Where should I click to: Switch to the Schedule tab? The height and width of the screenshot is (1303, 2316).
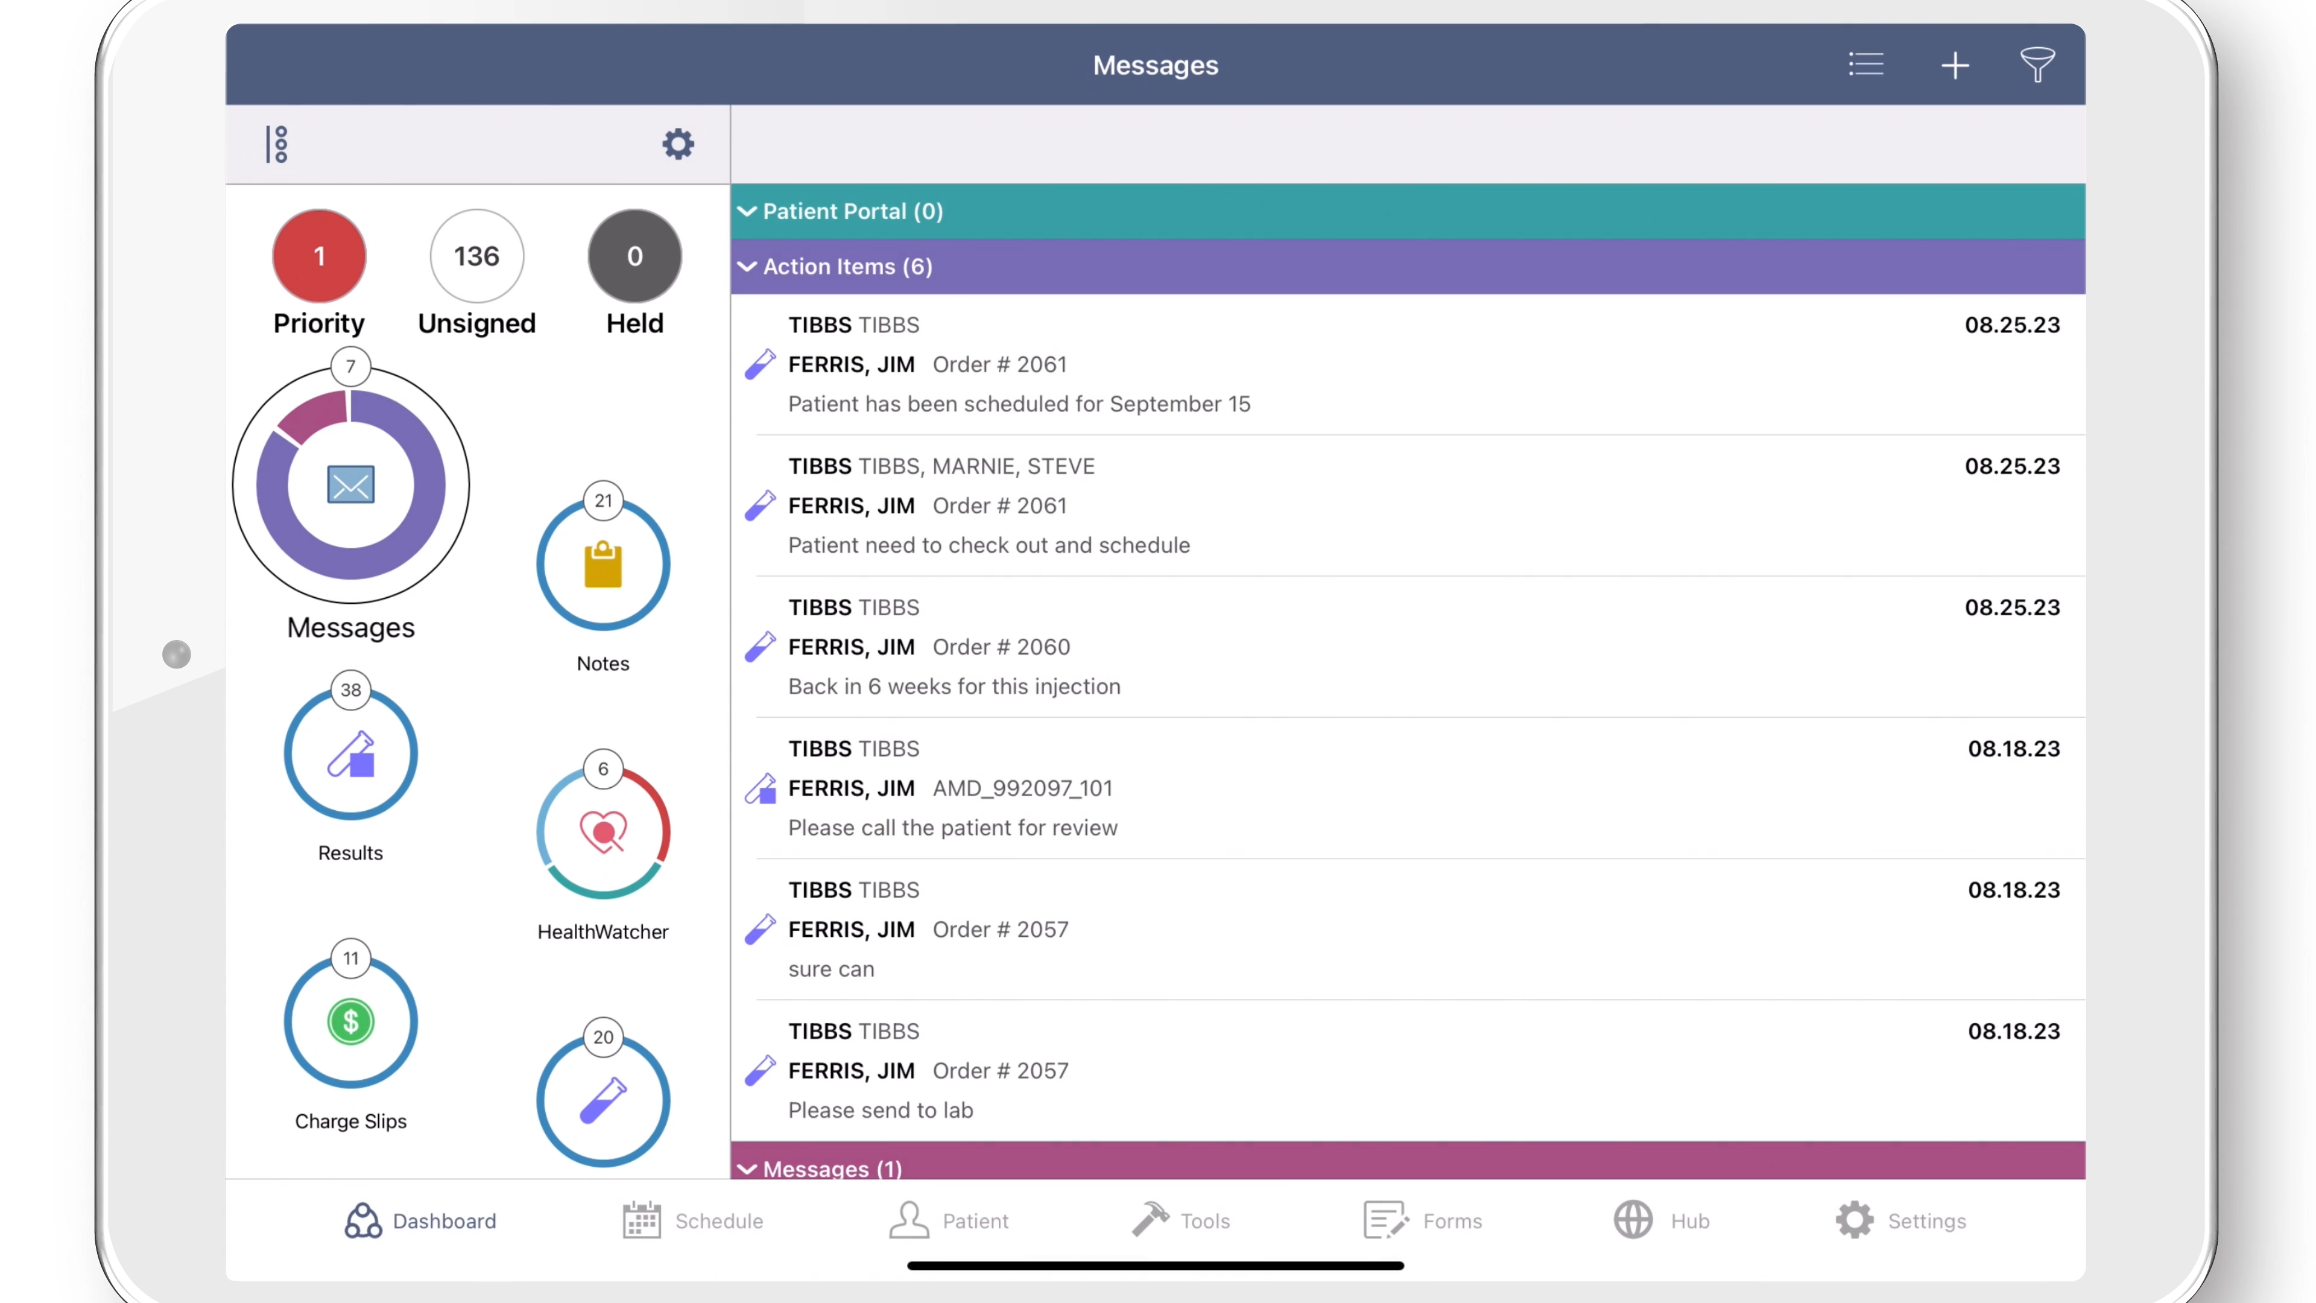click(x=693, y=1220)
